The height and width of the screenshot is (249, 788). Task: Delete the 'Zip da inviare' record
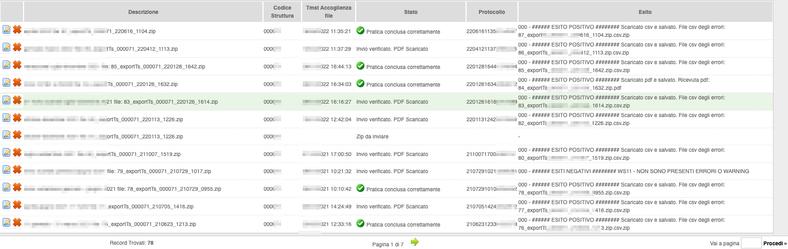point(17,135)
